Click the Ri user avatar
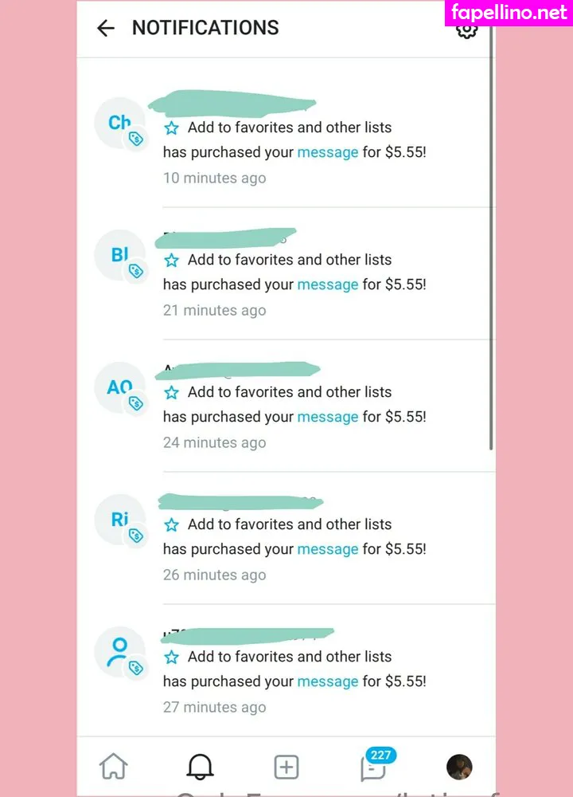573x797 pixels. click(119, 520)
